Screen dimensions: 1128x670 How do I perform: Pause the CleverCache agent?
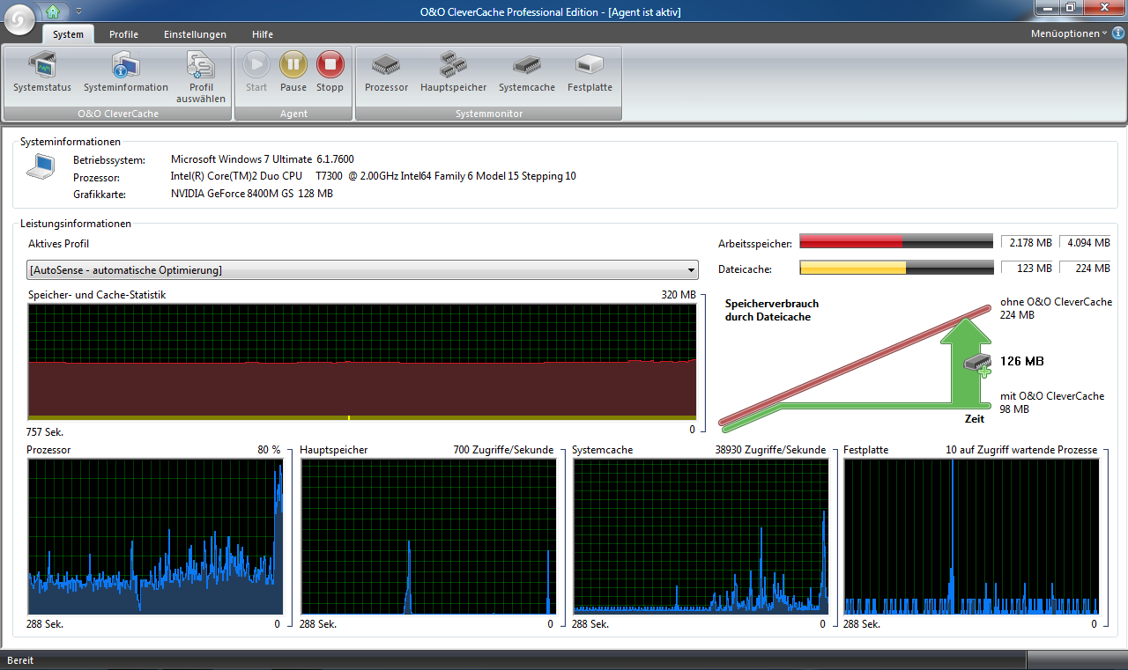[293, 72]
